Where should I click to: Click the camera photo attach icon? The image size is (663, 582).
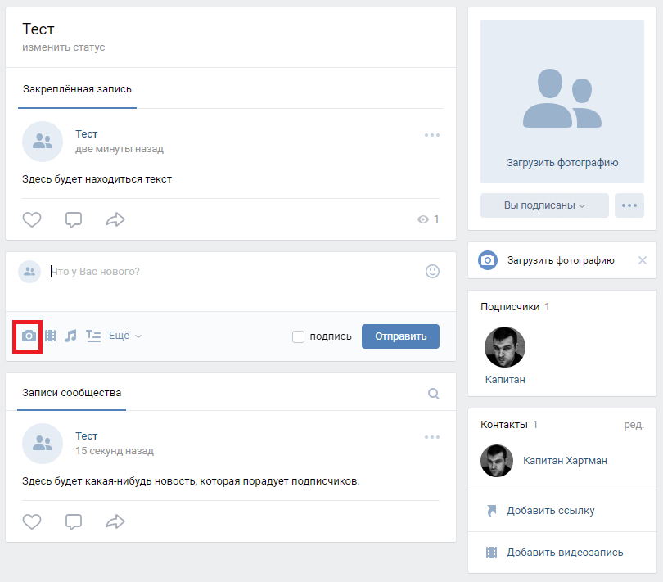[29, 336]
